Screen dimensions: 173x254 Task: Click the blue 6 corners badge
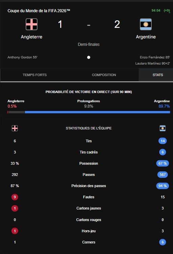click(x=163, y=242)
